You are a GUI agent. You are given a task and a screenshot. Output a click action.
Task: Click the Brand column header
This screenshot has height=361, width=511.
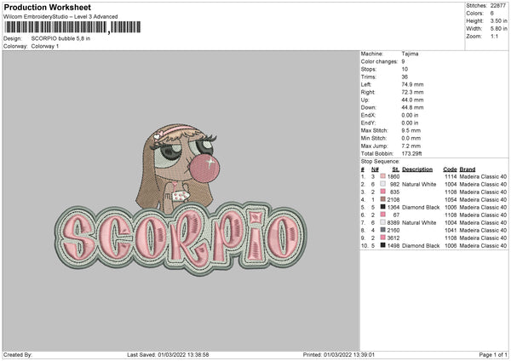468,169
